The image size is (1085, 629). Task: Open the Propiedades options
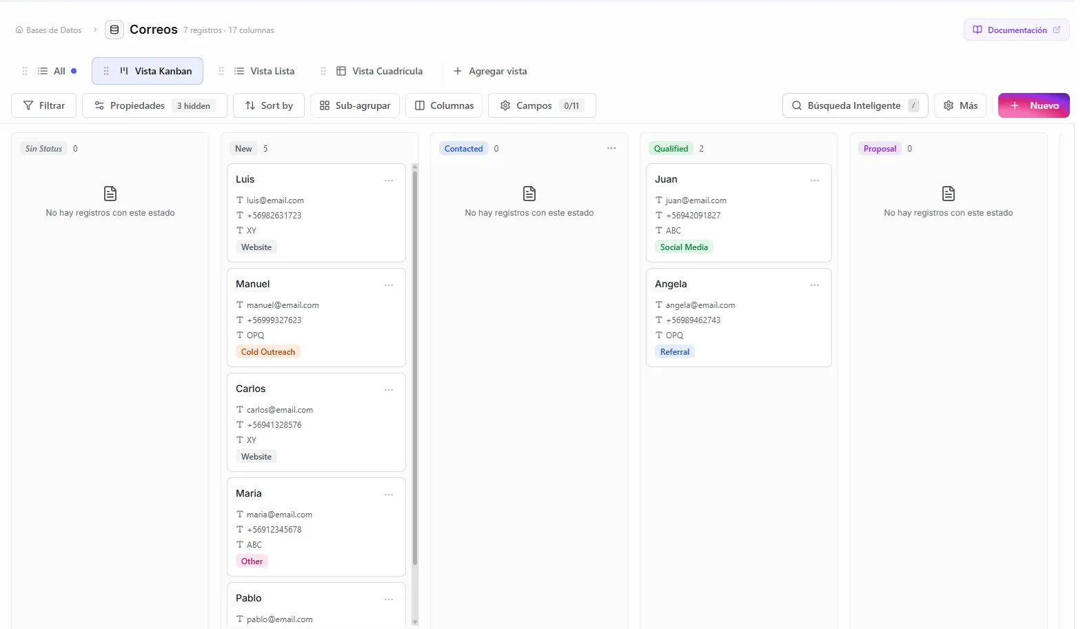pos(154,105)
